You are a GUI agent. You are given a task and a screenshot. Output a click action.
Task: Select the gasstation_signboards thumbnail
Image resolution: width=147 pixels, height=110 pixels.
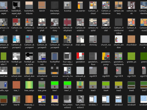coord(119,56)
